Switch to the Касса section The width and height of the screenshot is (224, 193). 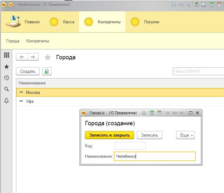pos(62,22)
